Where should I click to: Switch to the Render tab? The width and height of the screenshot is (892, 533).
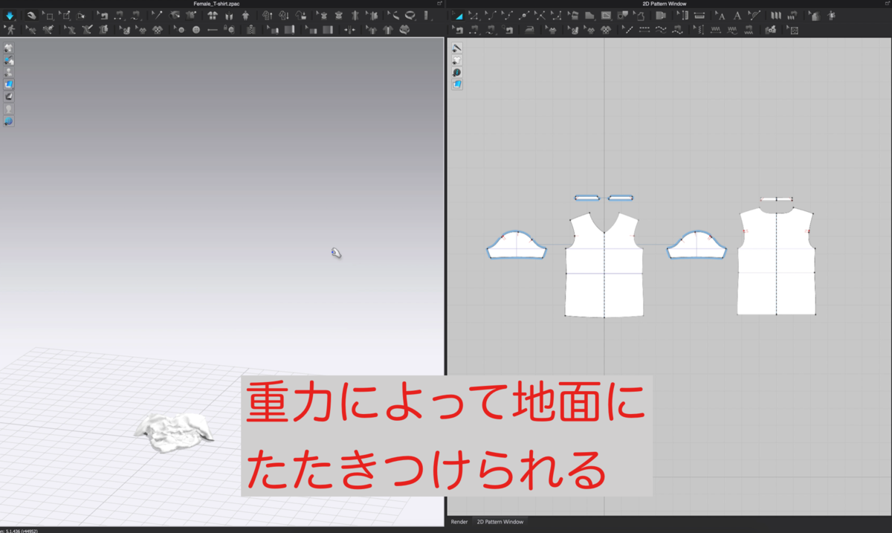point(459,522)
